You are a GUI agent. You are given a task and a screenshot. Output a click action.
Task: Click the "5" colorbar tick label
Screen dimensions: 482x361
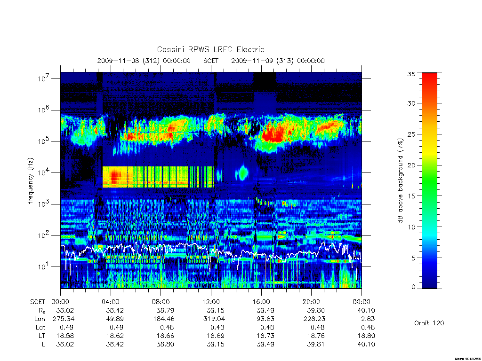(x=413, y=258)
